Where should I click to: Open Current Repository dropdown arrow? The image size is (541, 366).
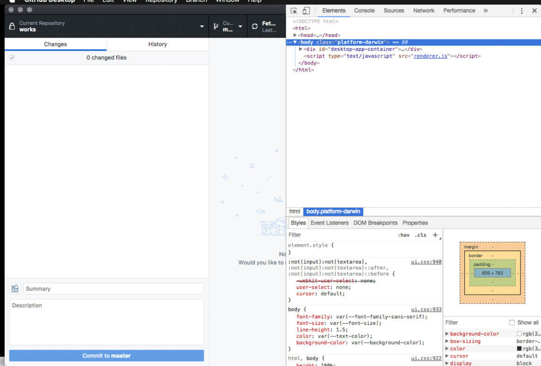click(x=202, y=26)
